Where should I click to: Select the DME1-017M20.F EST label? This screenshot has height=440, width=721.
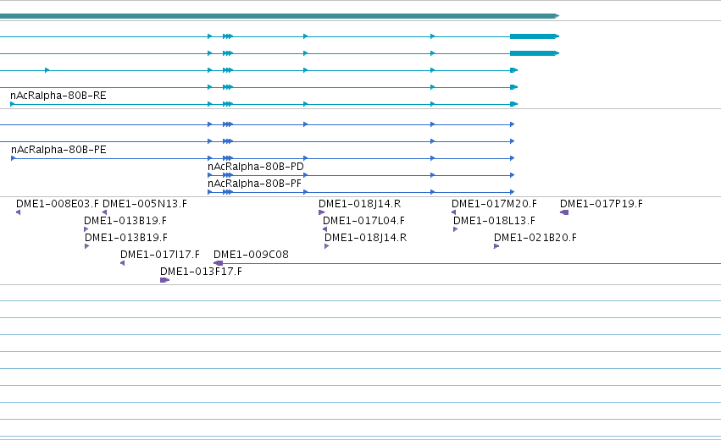click(x=494, y=204)
